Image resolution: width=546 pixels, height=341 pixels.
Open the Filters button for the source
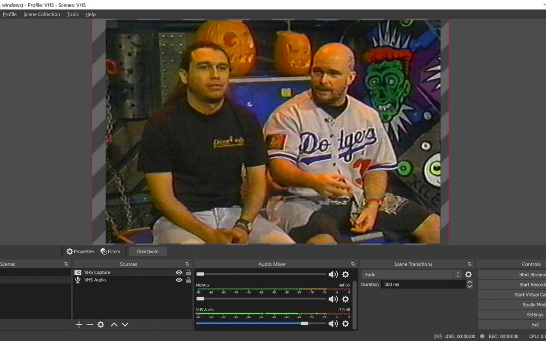[x=110, y=251]
